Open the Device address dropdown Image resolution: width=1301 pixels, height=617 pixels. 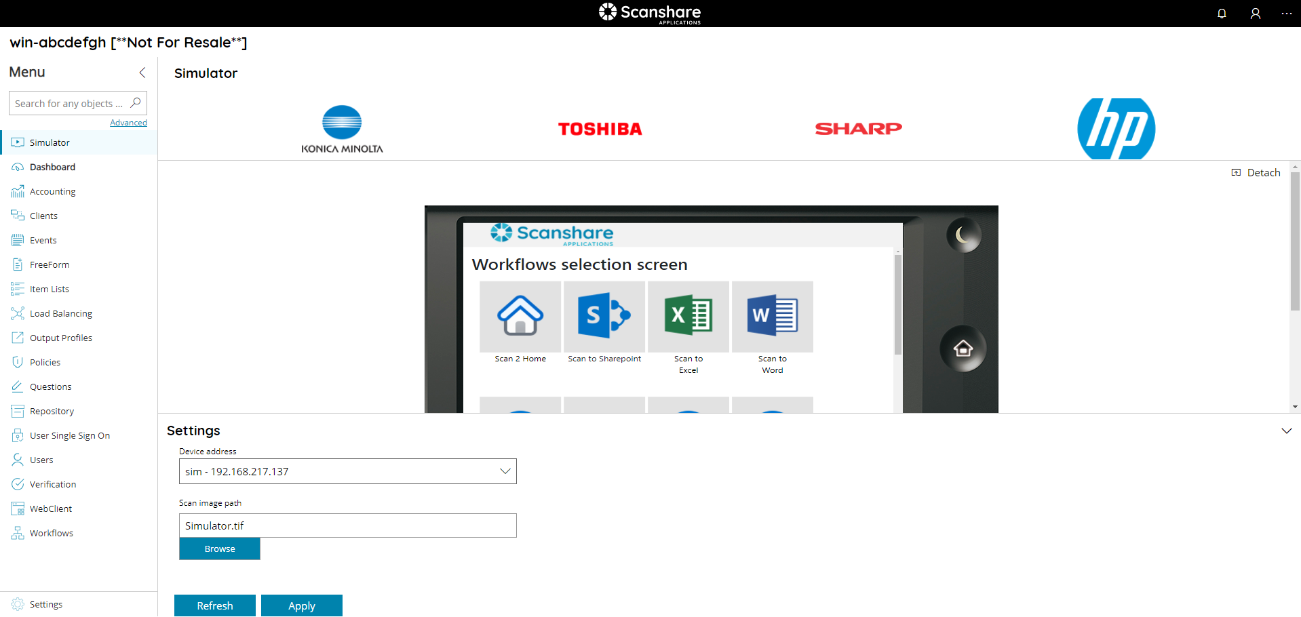click(505, 471)
